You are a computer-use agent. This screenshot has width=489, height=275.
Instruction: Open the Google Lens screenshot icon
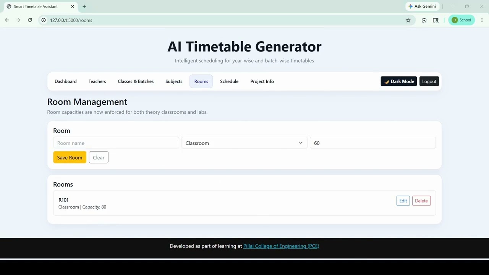click(x=424, y=20)
